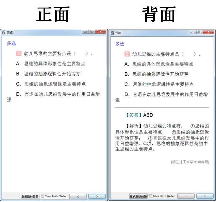Screen dimensions: 216x202
Task: Enable Show Both Sides in left window
Action: (x=43, y=196)
